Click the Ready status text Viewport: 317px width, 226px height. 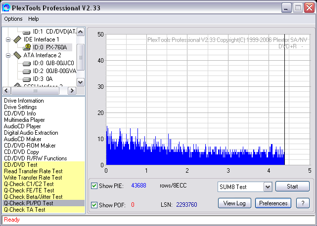[12, 220]
